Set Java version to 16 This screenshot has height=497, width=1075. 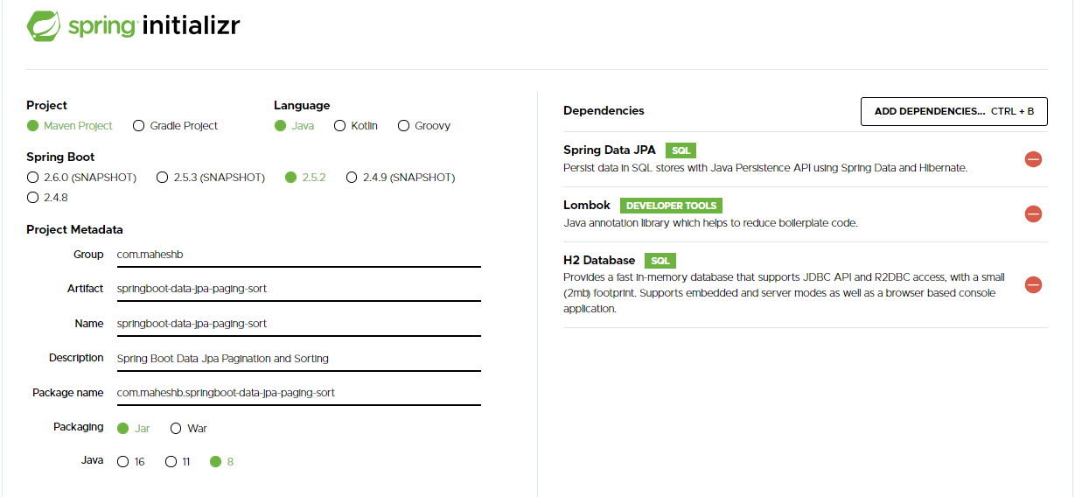(130, 462)
